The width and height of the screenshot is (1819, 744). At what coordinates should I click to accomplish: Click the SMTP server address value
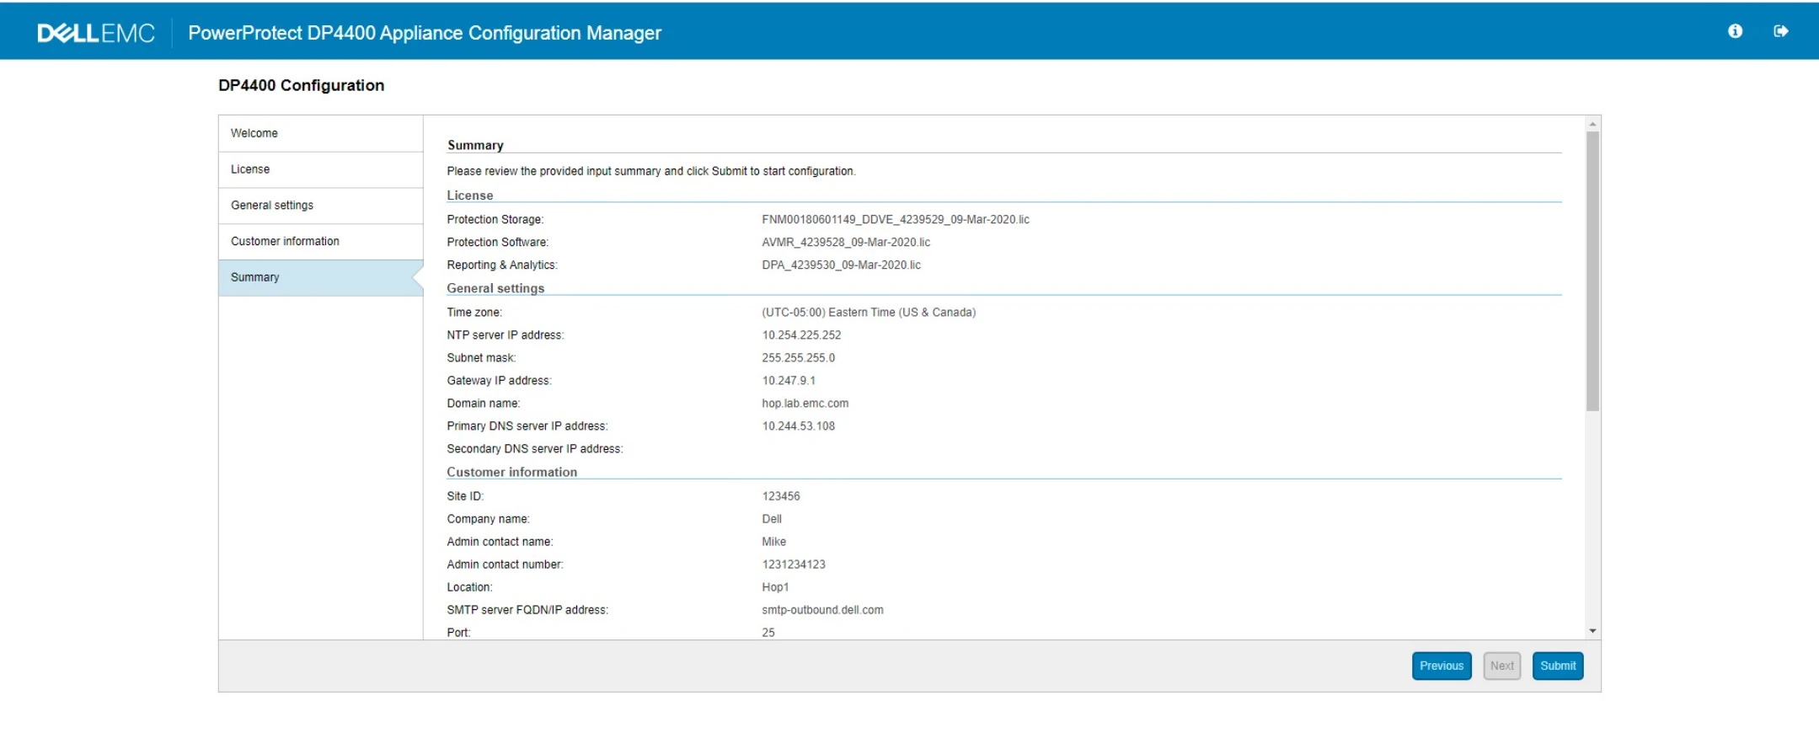coord(822,610)
